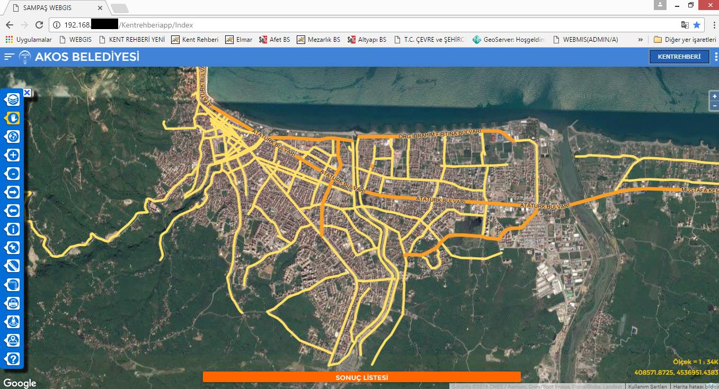
Task: Expand the SONUÇ LİSTESİ results bar
Action: (x=362, y=377)
